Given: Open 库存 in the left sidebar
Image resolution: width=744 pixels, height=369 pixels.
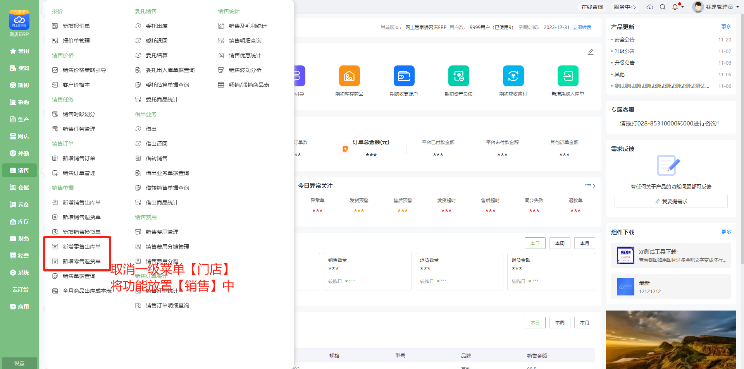Looking at the screenshot, I should click(x=19, y=221).
